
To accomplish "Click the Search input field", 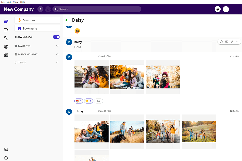I will click(97, 9).
